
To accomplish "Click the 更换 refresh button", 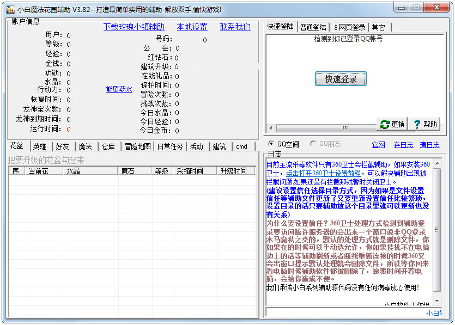I will pos(392,124).
